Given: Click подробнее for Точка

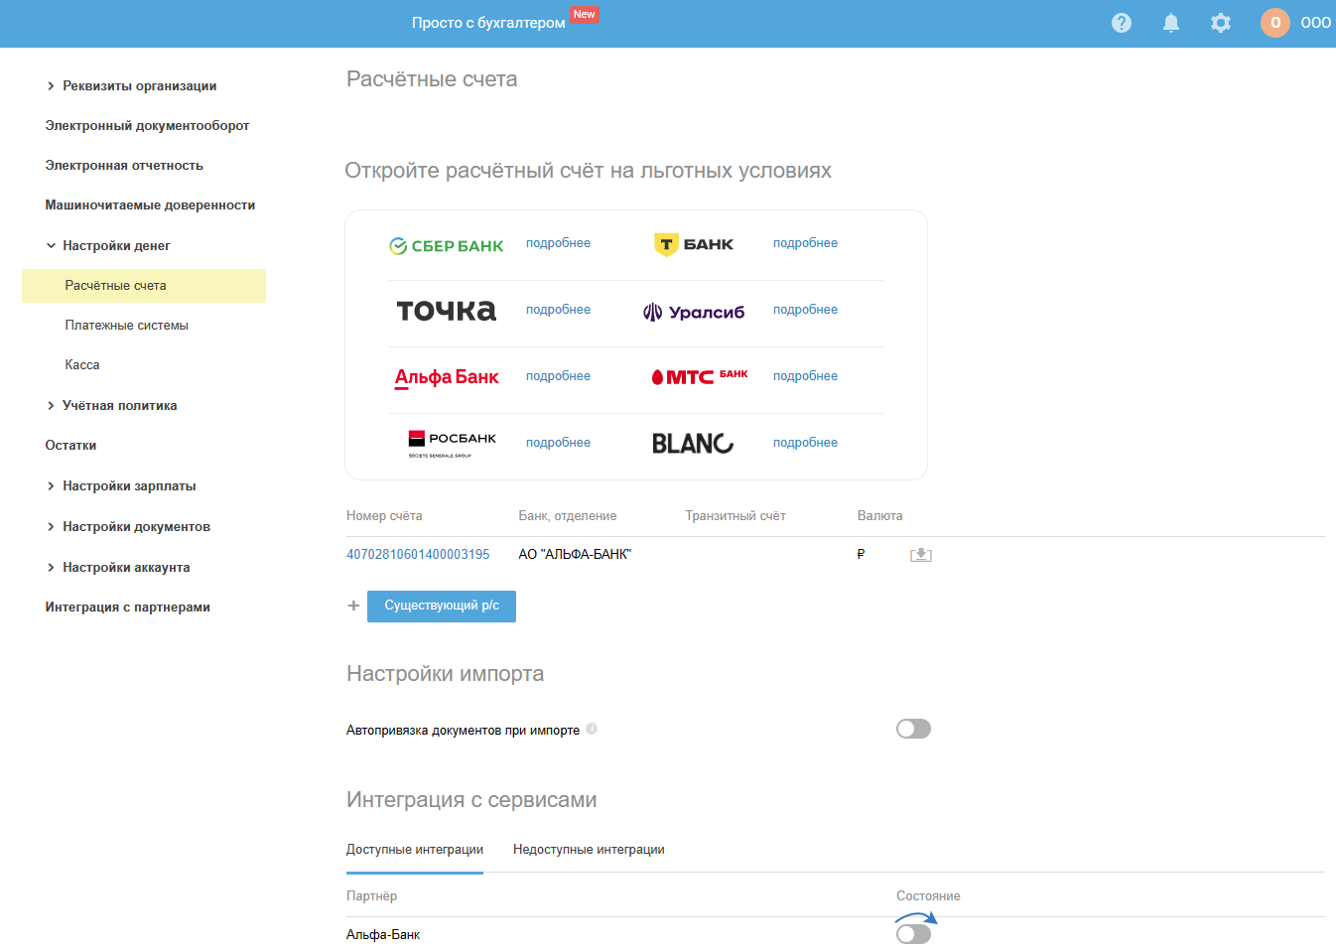Looking at the screenshot, I should pyautogui.click(x=558, y=310).
